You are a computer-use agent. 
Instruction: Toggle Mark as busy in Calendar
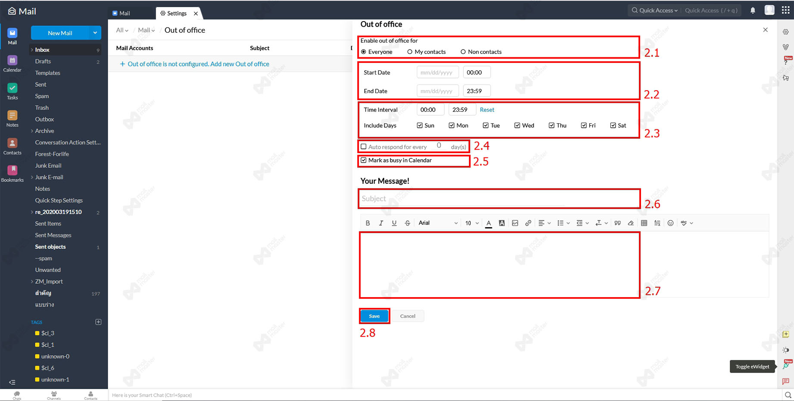[363, 160]
